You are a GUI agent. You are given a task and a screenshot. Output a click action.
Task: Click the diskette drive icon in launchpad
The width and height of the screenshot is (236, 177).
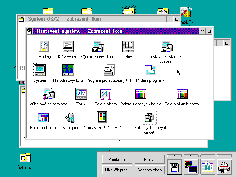pyautogui.click(x=174, y=167)
